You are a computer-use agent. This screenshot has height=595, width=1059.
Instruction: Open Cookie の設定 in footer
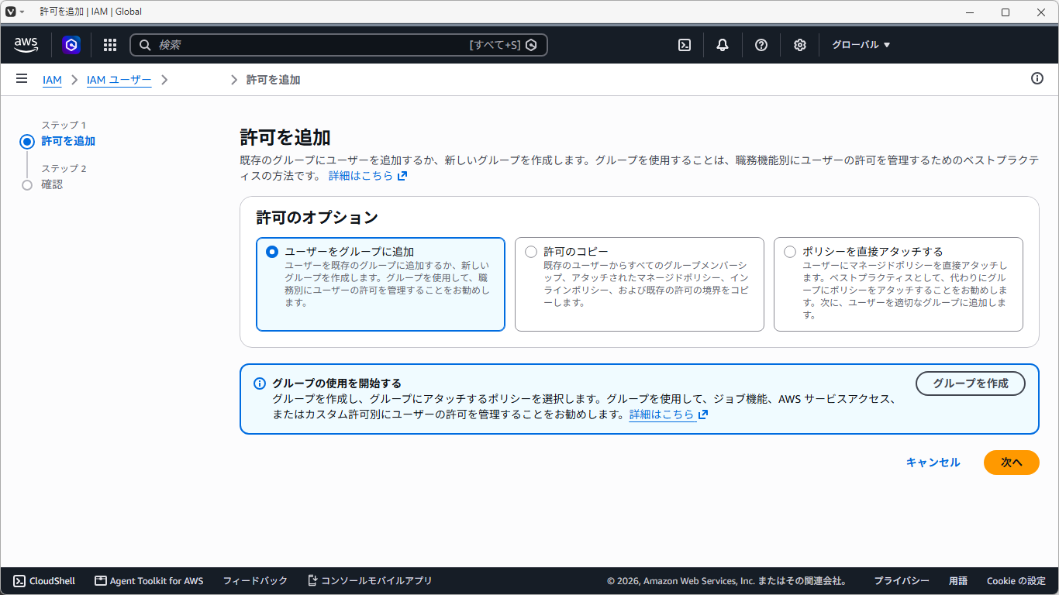tap(1016, 581)
